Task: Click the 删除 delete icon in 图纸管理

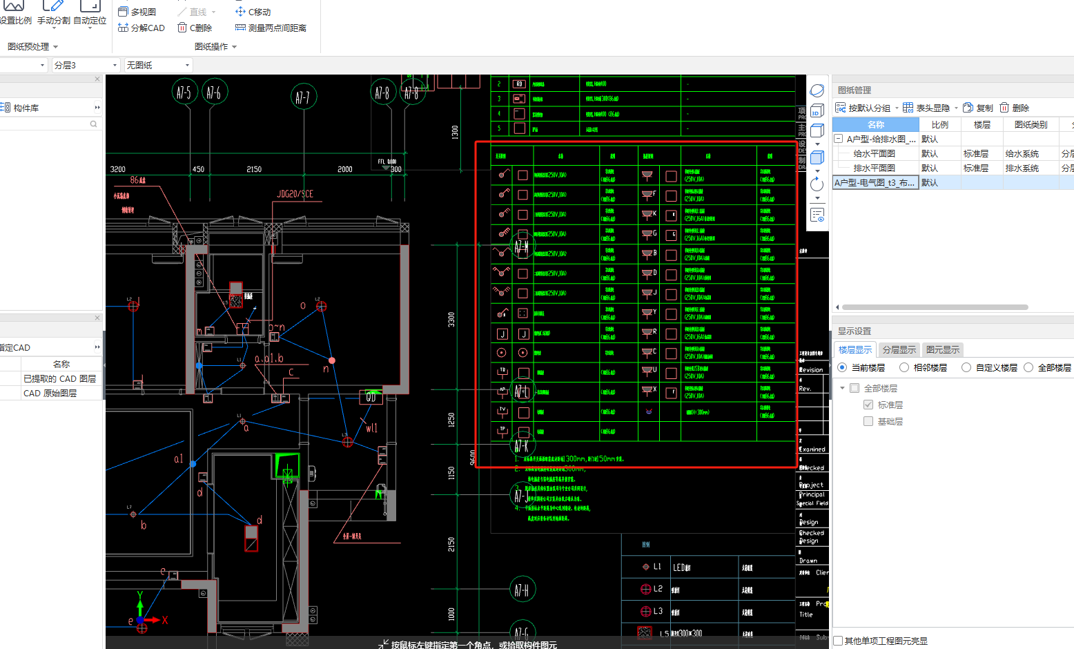Action: (1004, 108)
